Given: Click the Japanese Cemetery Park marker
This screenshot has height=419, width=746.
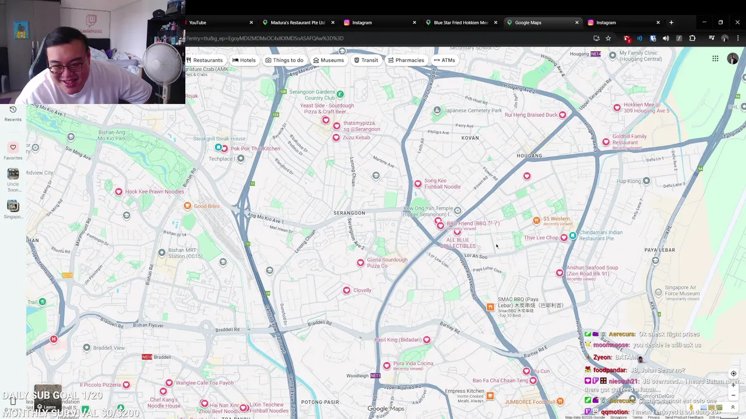Looking at the screenshot, I should [437, 111].
